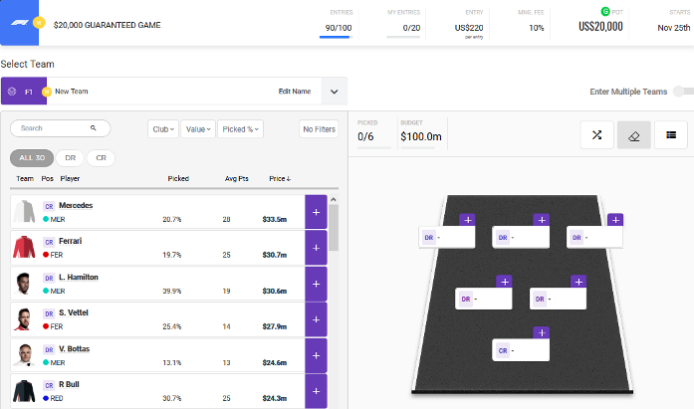Toggle Enter Multiple Teams switch
This screenshot has width=694, height=409.
click(x=683, y=92)
